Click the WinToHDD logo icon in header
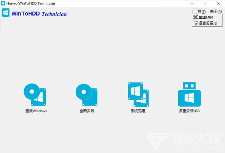This screenshot has width=225, height=153. 6,13
